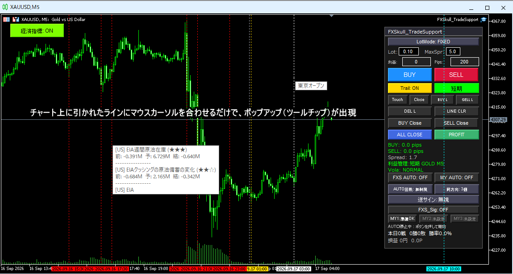Change the 逆サイン: 無視 setting
This screenshot has height=274, width=513.
[x=433, y=199]
